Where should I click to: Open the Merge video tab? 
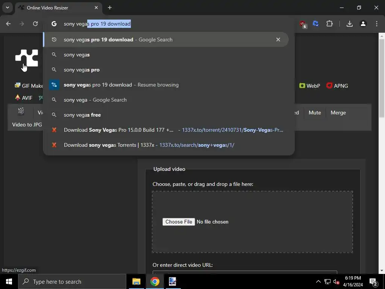(338, 113)
